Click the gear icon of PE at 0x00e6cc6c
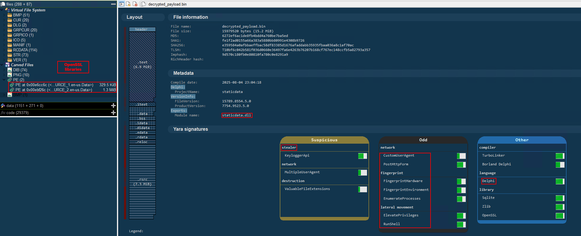The image size is (581, 236). 12,85
